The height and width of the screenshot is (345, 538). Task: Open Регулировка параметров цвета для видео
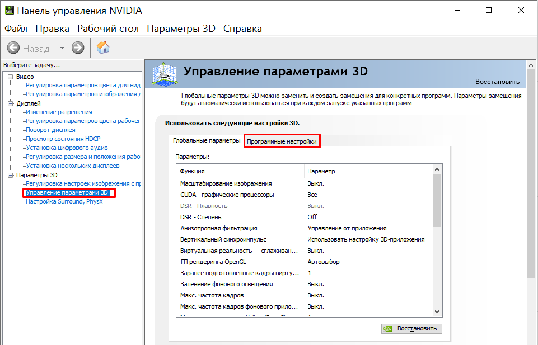click(x=83, y=85)
